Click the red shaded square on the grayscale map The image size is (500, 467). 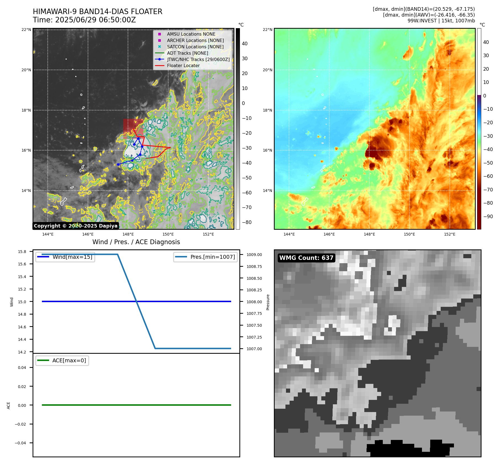133,129
